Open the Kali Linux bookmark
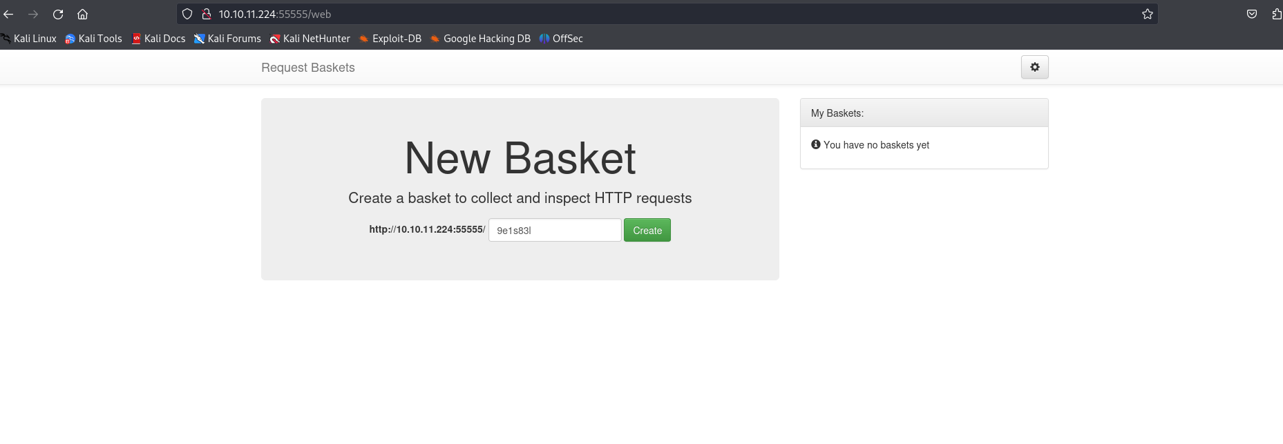 (x=29, y=39)
